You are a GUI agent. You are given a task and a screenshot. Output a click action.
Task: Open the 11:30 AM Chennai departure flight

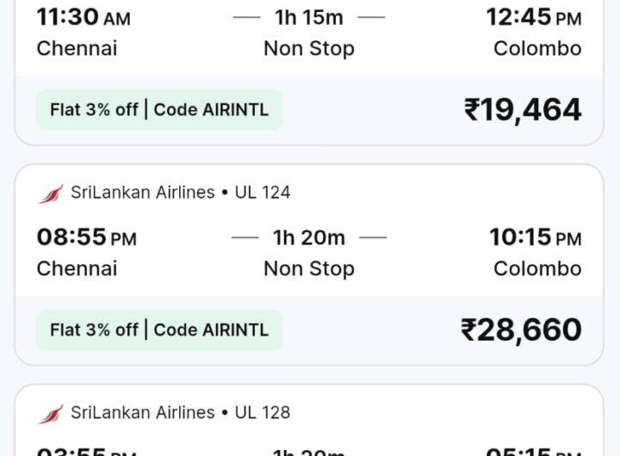[85, 17]
